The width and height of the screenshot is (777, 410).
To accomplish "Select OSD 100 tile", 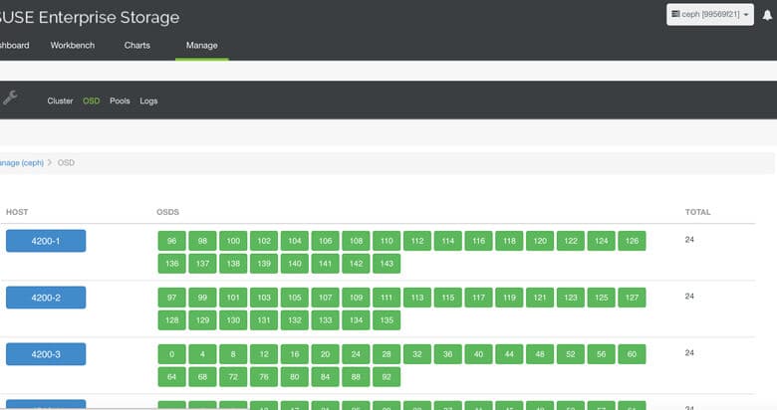I will click(233, 241).
